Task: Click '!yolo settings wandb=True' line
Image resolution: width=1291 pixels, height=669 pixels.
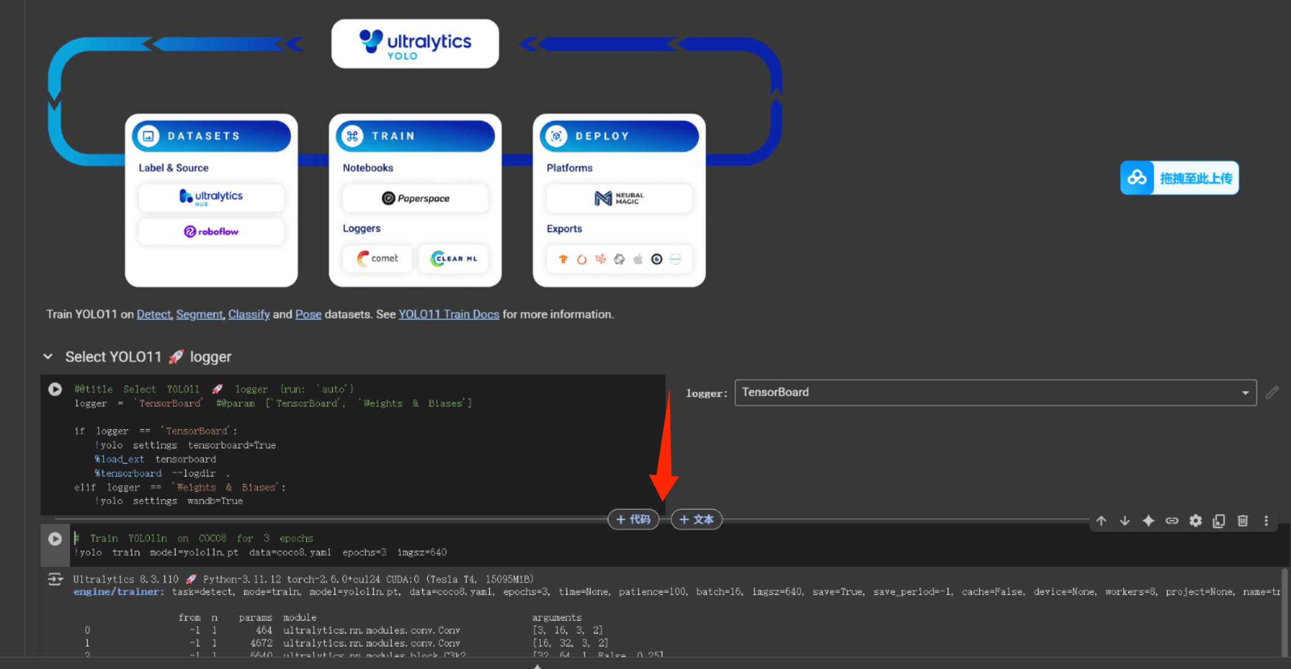Action: pos(169,501)
